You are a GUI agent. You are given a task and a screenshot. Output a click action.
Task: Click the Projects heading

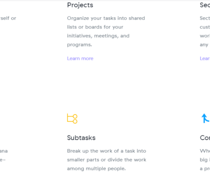80,5
